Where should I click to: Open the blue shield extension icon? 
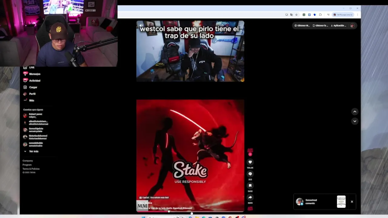315,15
